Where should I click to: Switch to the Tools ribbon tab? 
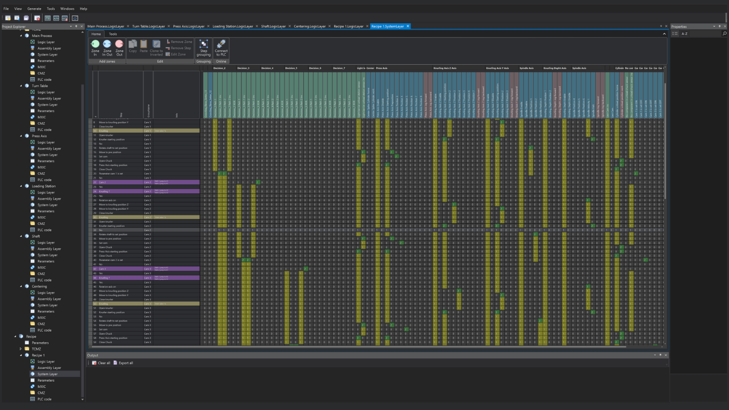113,34
